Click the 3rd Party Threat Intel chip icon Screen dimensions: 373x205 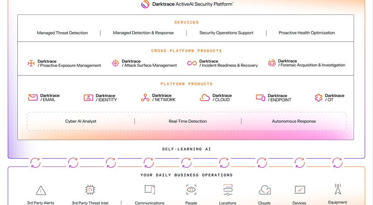click(90, 190)
